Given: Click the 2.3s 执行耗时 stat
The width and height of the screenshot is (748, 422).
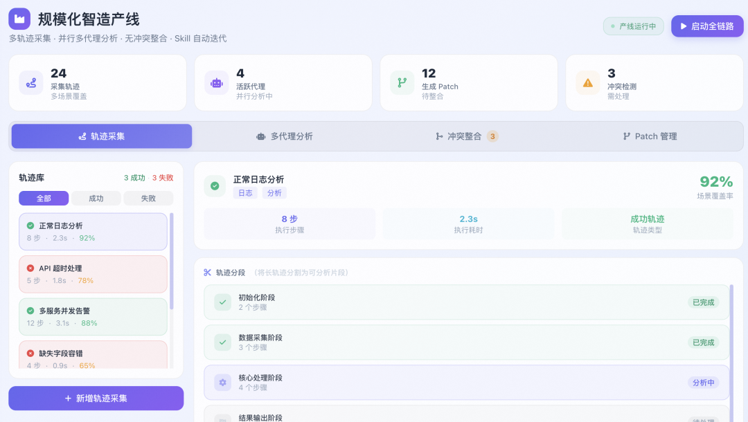Looking at the screenshot, I should (x=468, y=223).
